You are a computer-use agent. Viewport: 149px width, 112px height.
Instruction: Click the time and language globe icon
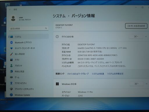tap(11, 71)
